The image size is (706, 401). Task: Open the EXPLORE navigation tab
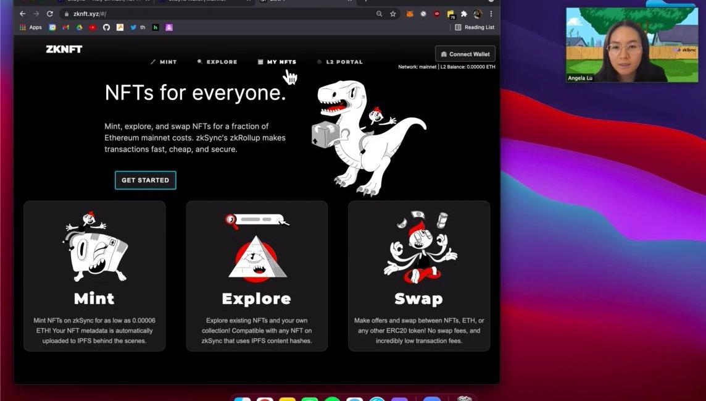(217, 62)
